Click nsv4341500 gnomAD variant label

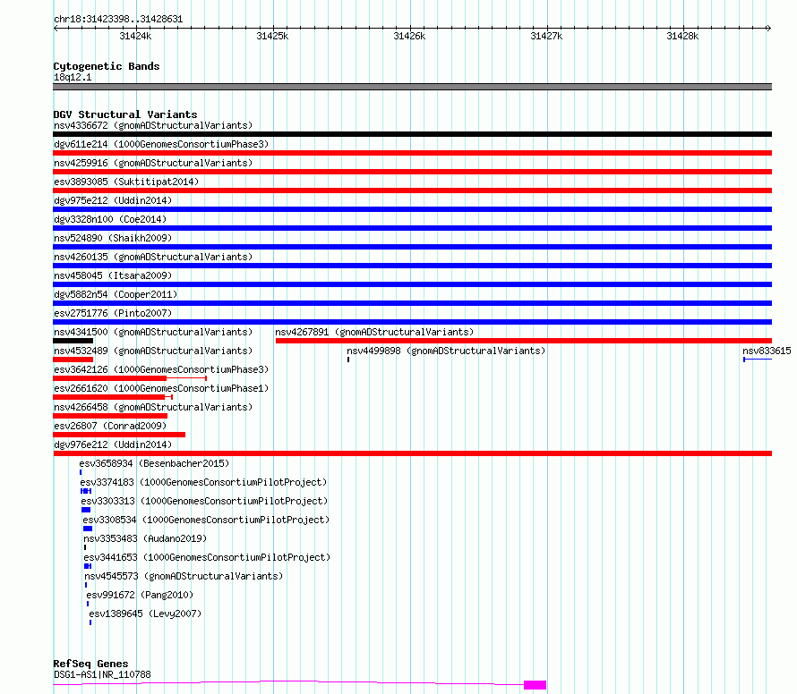click(153, 332)
